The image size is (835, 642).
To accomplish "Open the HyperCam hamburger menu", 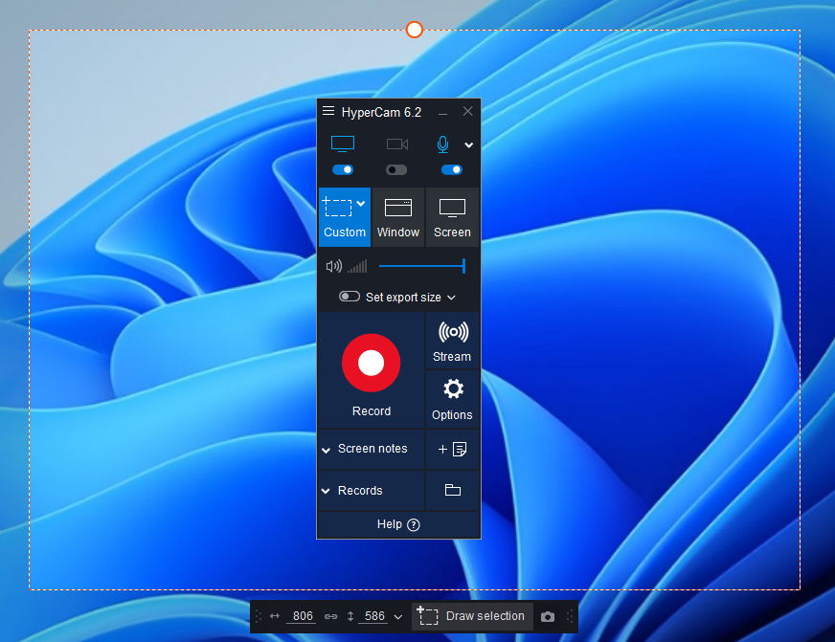I will pos(328,111).
